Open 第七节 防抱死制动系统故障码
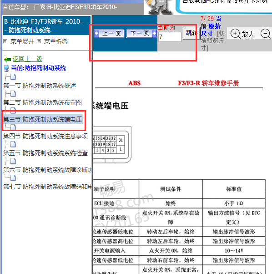Viewport: 272px width, 274px height. (47, 187)
